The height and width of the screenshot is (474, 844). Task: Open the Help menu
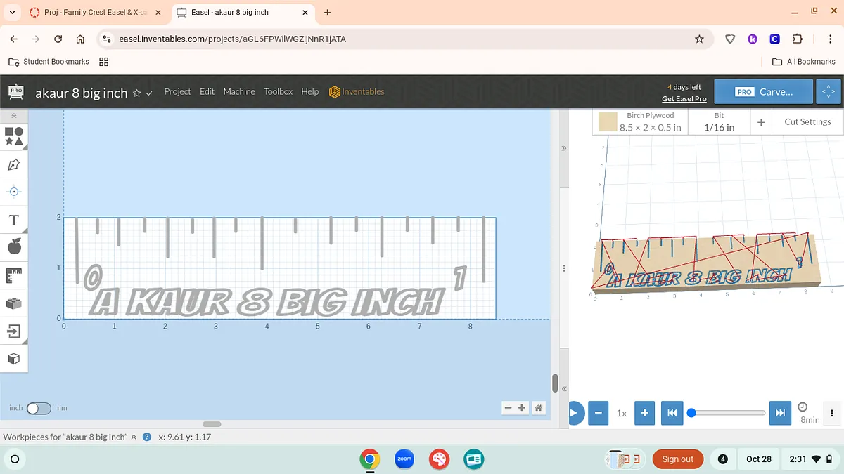click(310, 91)
